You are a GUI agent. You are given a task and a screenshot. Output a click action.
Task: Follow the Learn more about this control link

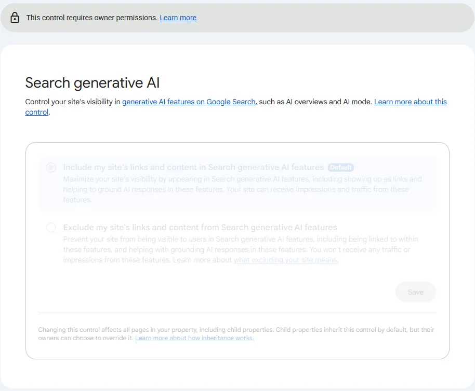tap(411, 102)
